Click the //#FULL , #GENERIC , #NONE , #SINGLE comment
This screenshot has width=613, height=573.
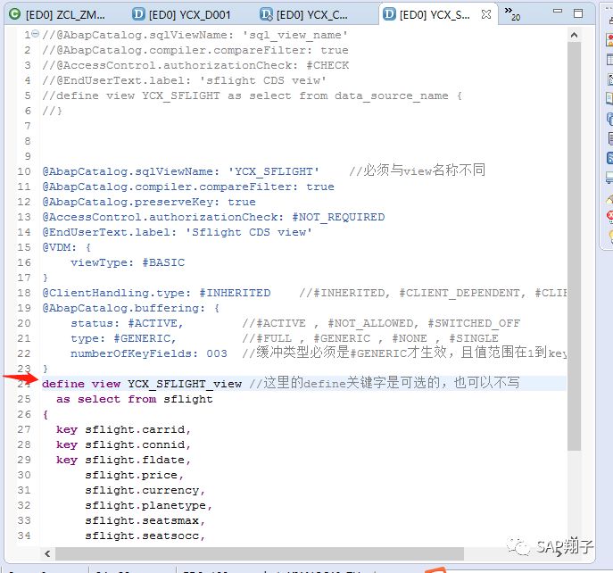coord(370,339)
